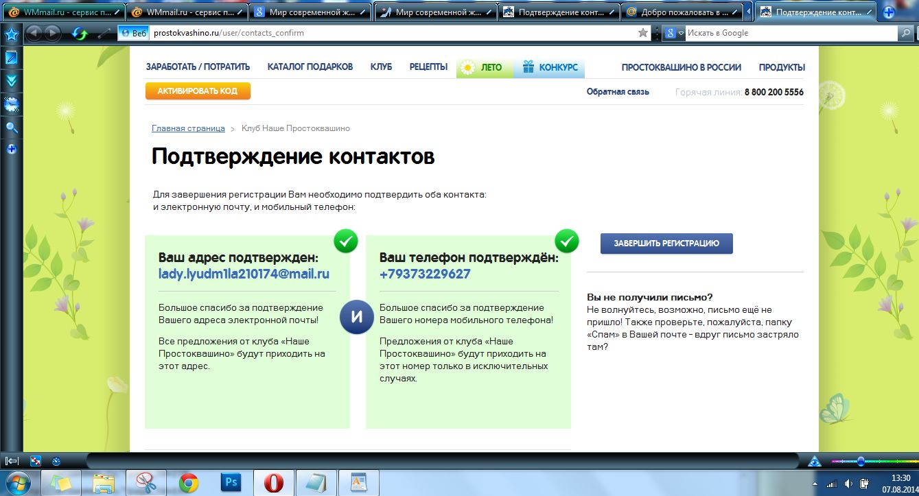Open the bookmarks star panel in sidebar
This screenshot has height=496, width=919.
[x=11, y=34]
